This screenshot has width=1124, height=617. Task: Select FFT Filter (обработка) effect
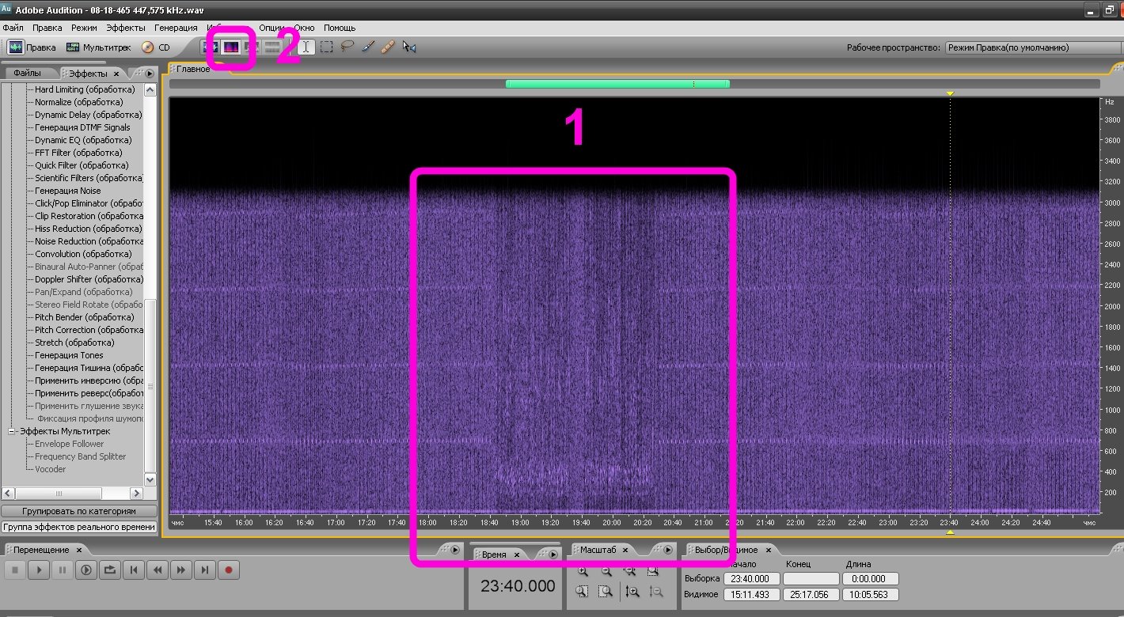point(78,153)
